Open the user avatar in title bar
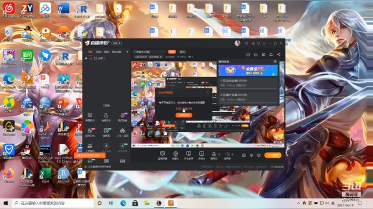373x209 pixels. [x=237, y=43]
